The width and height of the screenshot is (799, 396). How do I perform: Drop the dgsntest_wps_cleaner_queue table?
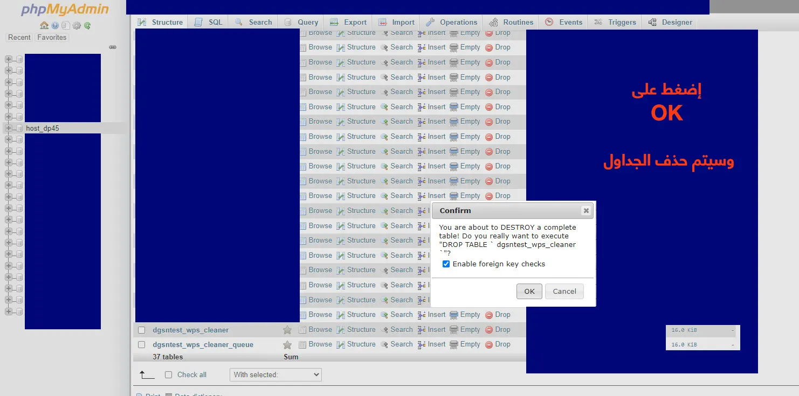[498, 344]
